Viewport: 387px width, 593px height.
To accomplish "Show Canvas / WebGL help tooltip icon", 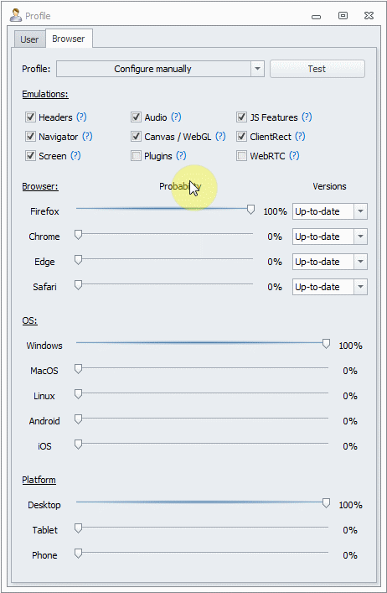I will [x=220, y=136].
